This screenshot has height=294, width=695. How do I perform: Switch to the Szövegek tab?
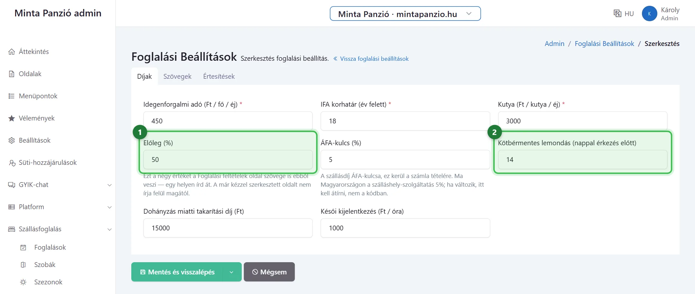[177, 76]
